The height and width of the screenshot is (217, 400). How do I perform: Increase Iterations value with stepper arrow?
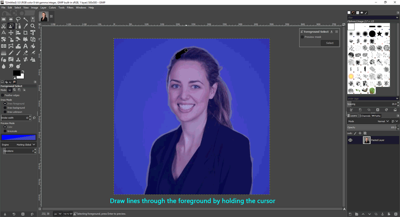pyautogui.click(x=35, y=150)
